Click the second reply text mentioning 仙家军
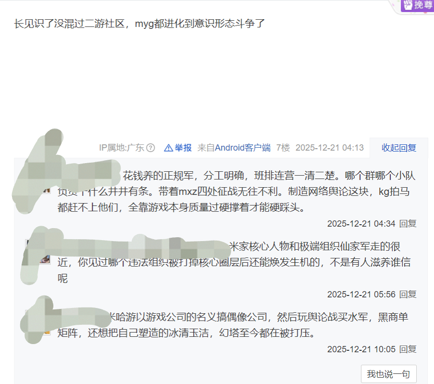The width and height of the screenshot is (434, 384). coord(234,262)
